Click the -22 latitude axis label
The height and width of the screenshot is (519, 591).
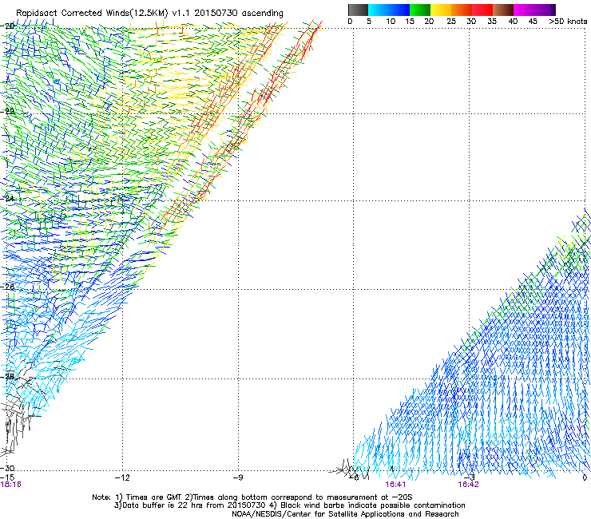point(7,111)
